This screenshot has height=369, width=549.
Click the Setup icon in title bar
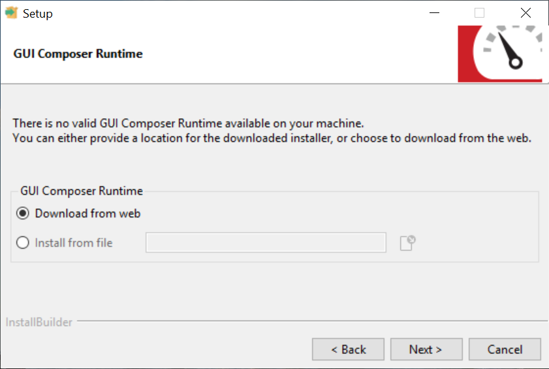pos(11,13)
